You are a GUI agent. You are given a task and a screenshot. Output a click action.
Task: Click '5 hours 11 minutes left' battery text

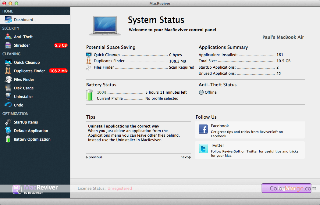(x=166, y=92)
